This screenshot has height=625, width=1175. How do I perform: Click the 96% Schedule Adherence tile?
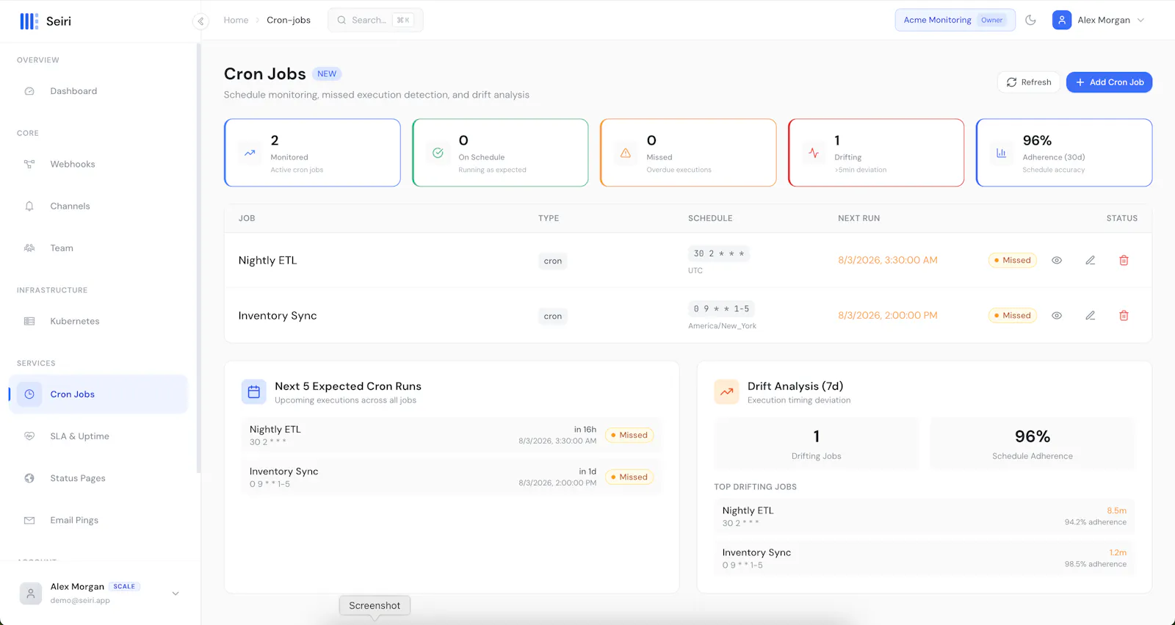click(x=1032, y=444)
